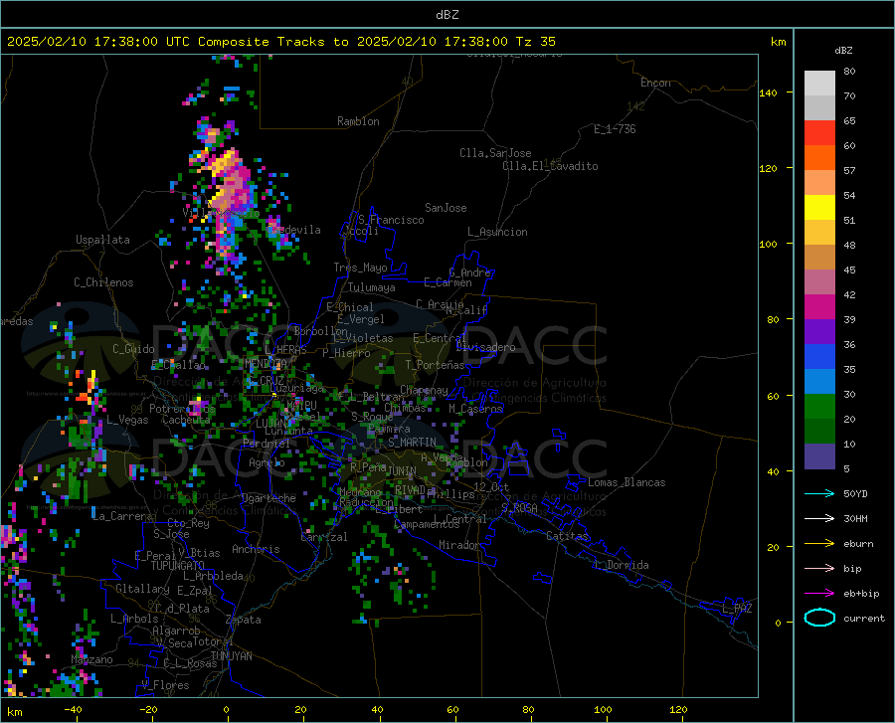The image size is (895, 723).
Task: Pick the mauve swatch between 45 and 42
Action: [819, 282]
